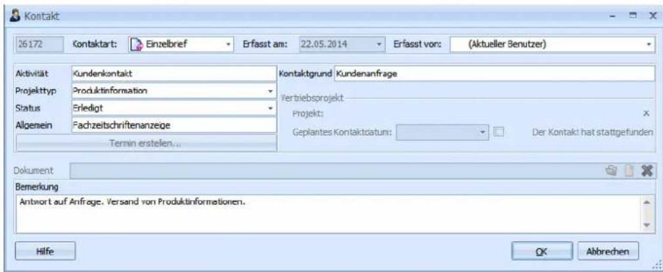The image size is (663, 272).
Task: Click the 'Vertriebsprojekt' group label
Action: click(313, 98)
